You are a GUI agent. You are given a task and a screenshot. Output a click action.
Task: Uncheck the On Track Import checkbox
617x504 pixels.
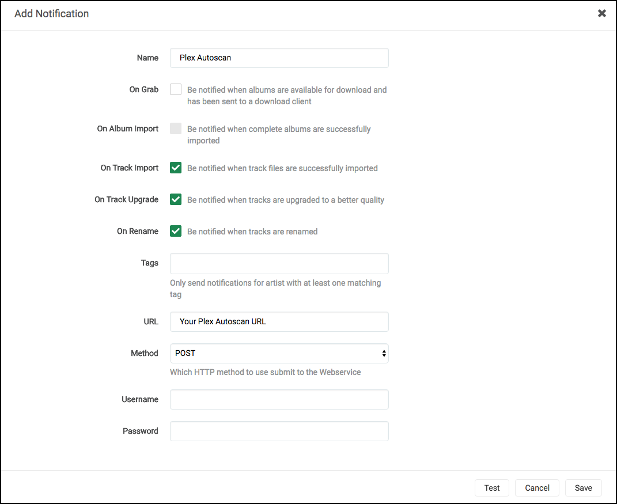176,168
